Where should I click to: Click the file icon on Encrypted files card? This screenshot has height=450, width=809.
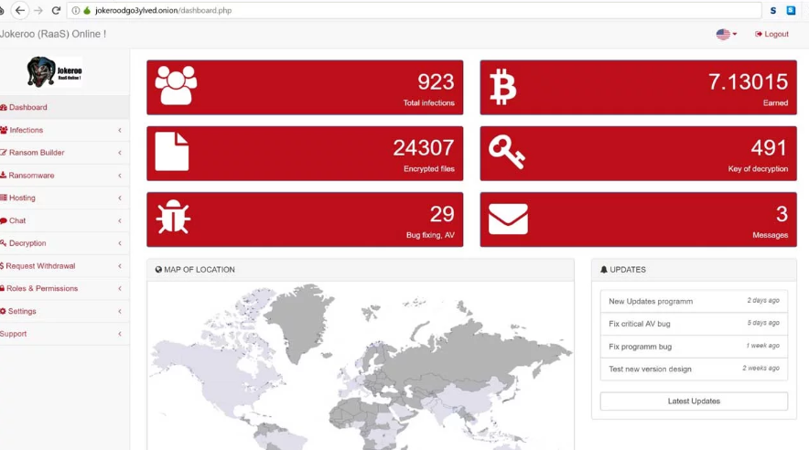[x=172, y=152]
